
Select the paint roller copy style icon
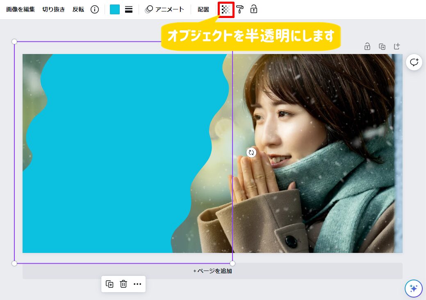tap(240, 9)
